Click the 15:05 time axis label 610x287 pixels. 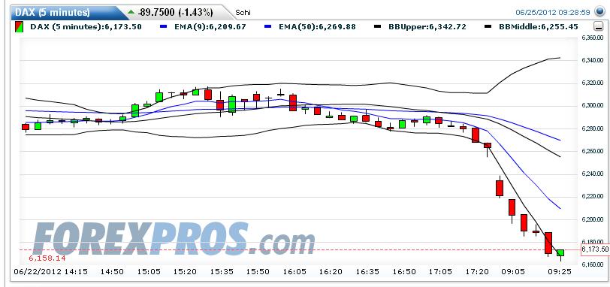pyautogui.click(x=149, y=272)
